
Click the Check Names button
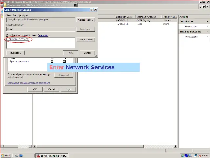(86, 39)
